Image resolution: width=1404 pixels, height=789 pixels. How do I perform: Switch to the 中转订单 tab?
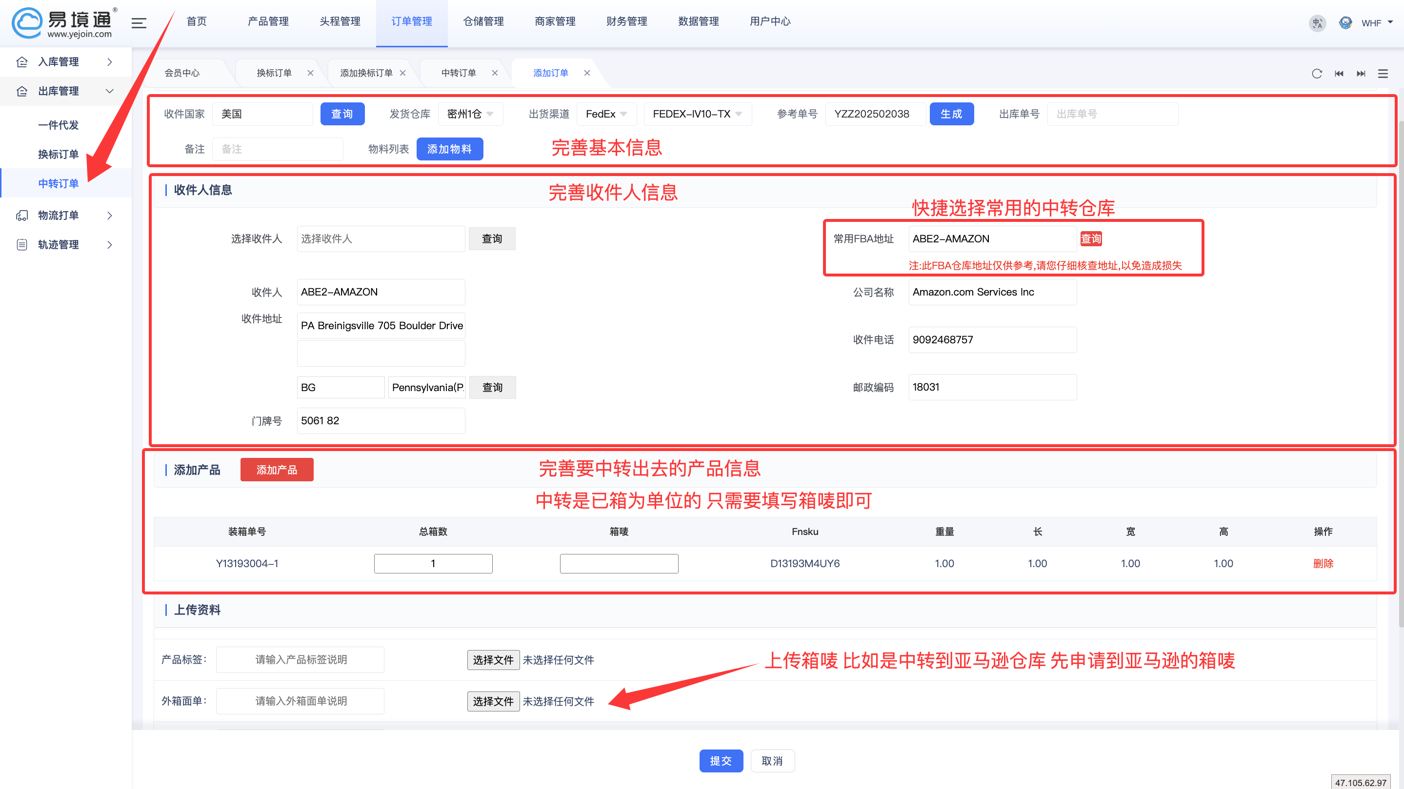point(459,73)
